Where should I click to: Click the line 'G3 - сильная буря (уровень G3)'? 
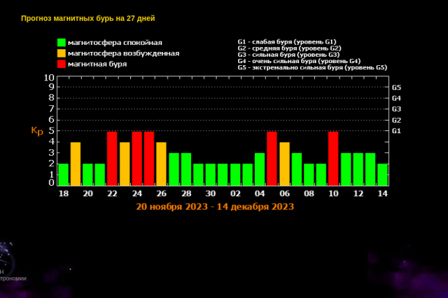[x=288, y=55]
